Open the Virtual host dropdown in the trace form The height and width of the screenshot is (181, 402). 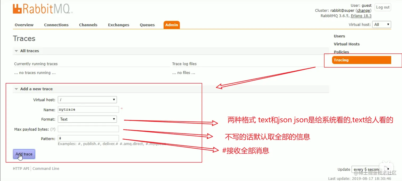[x=87, y=100]
